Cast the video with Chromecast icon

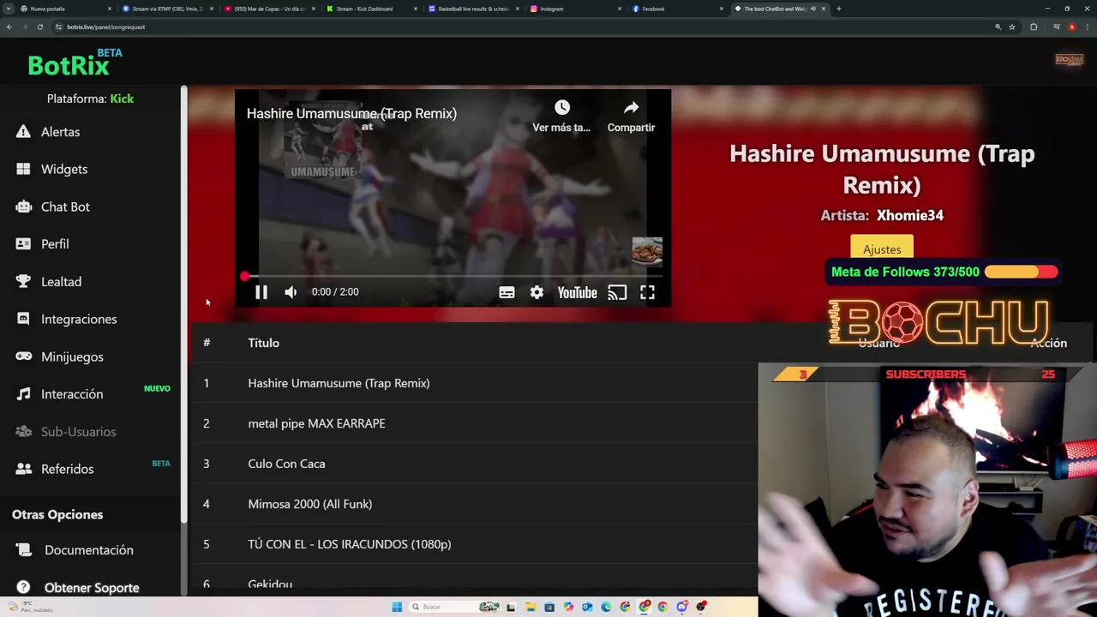617,292
